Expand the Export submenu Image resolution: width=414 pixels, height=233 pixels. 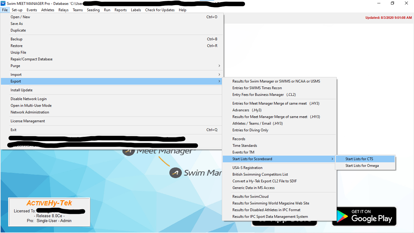(112, 81)
